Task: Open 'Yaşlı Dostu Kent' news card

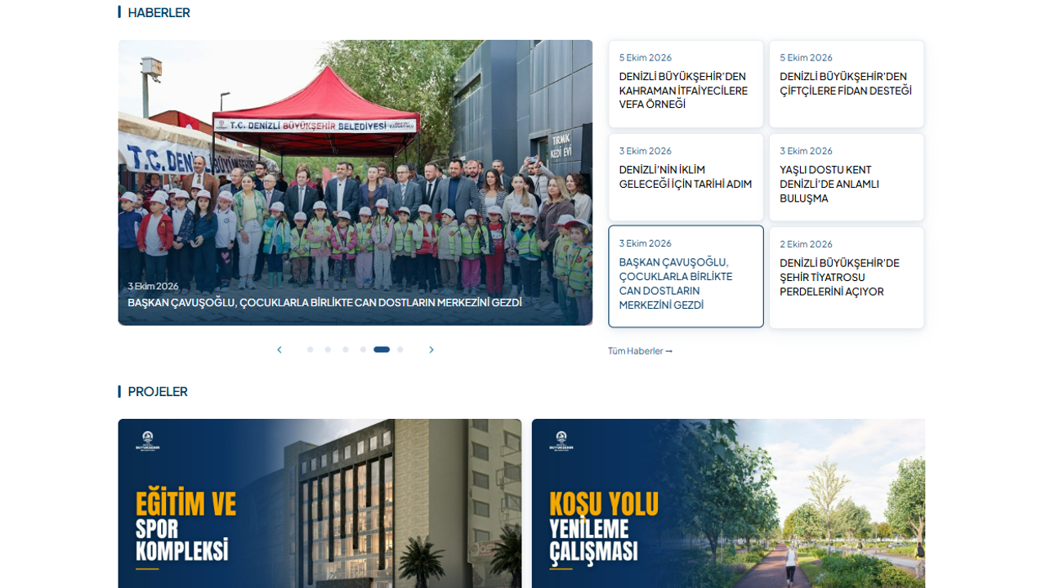Action: (x=847, y=177)
